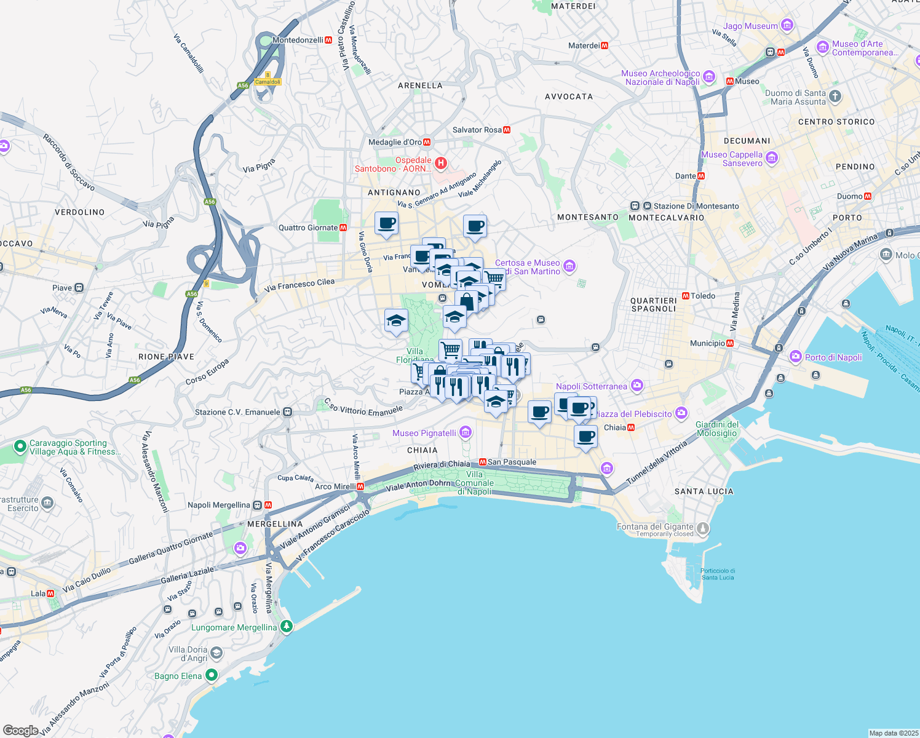Click the Via Francesco Cilea street label
920x738 pixels.
pyautogui.click(x=299, y=285)
